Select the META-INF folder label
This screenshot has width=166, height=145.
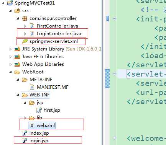pos(41,80)
